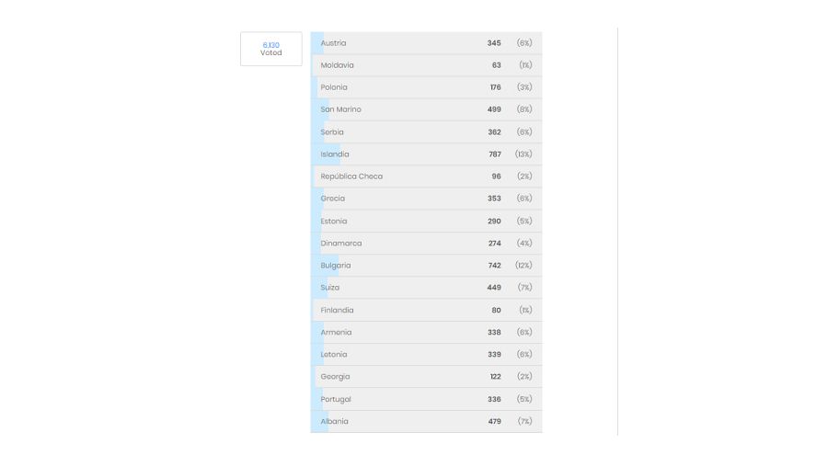Select the Austria poll result row

426,43
